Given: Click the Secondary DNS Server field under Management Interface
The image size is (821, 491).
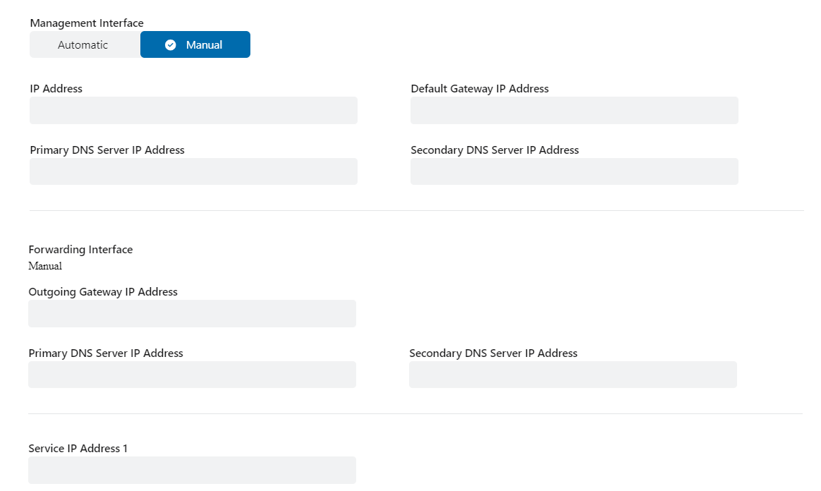Looking at the screenshot, I should pos(573,171).
